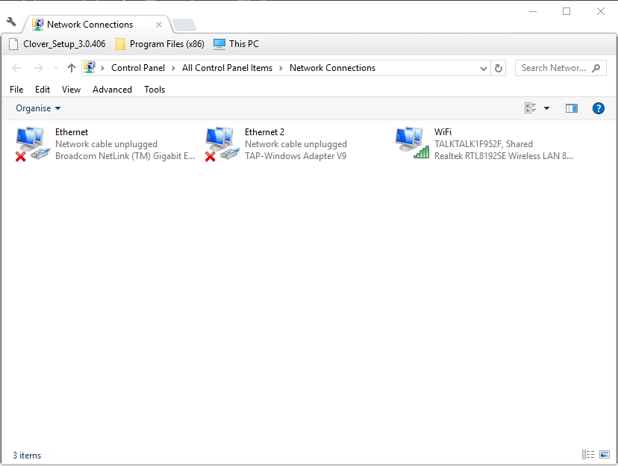Image resolution: width=618 pixels, height=466 pixels.
Task: Expand chevron before Control Panel breadcrumb
Action: tap(102, 68)
